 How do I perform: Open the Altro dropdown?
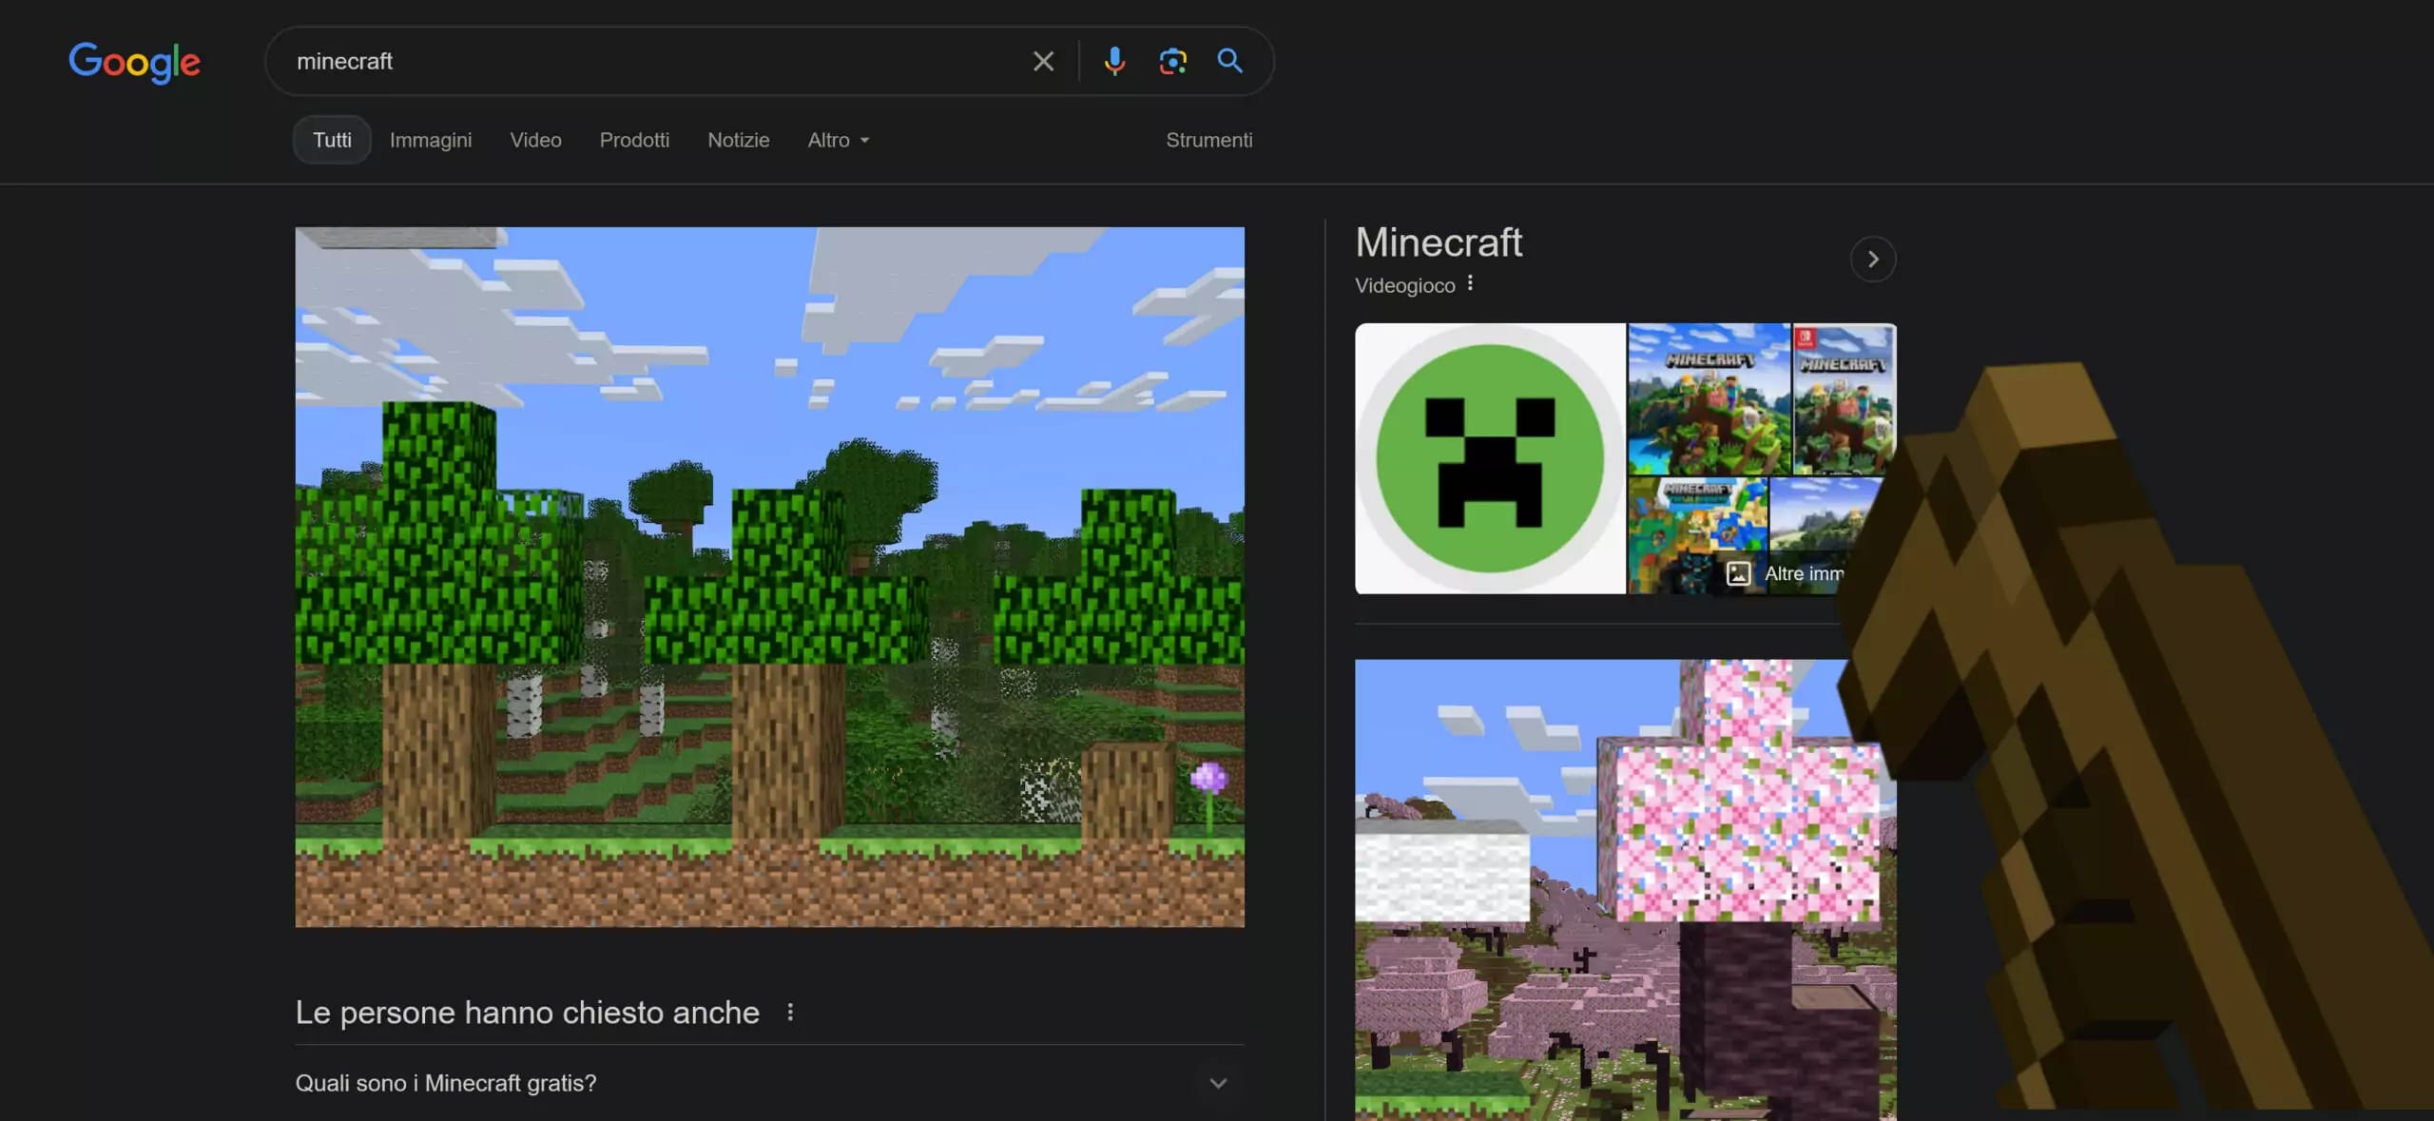point(837,140)
